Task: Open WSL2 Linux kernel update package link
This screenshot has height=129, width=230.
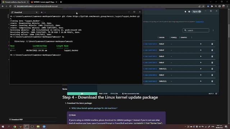Action: tap(94, 108)
